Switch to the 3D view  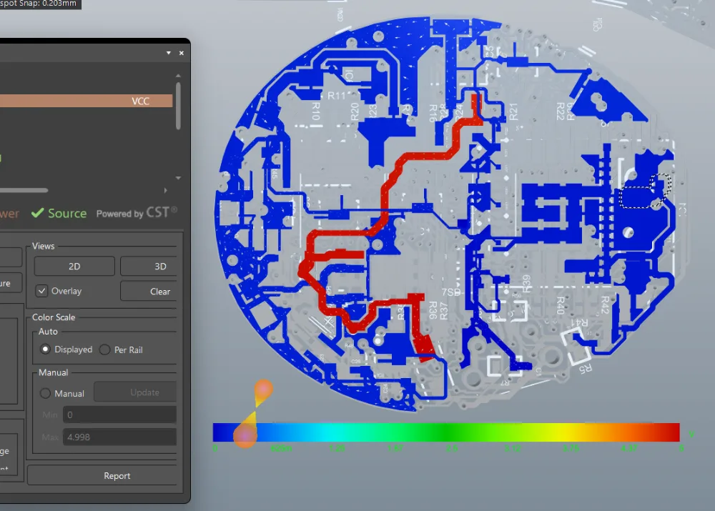(149, 266)
